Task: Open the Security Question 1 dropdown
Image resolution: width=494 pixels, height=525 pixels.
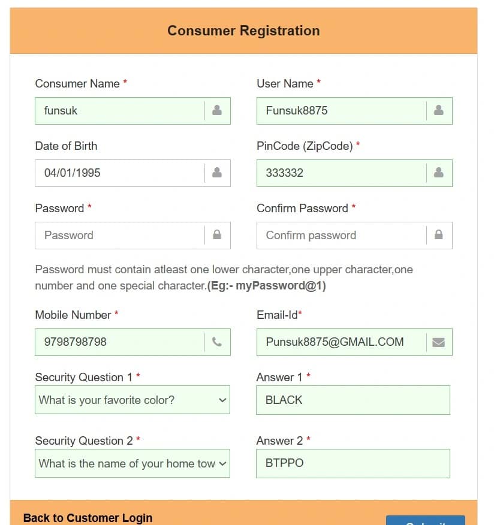Action: coord(132,400)
